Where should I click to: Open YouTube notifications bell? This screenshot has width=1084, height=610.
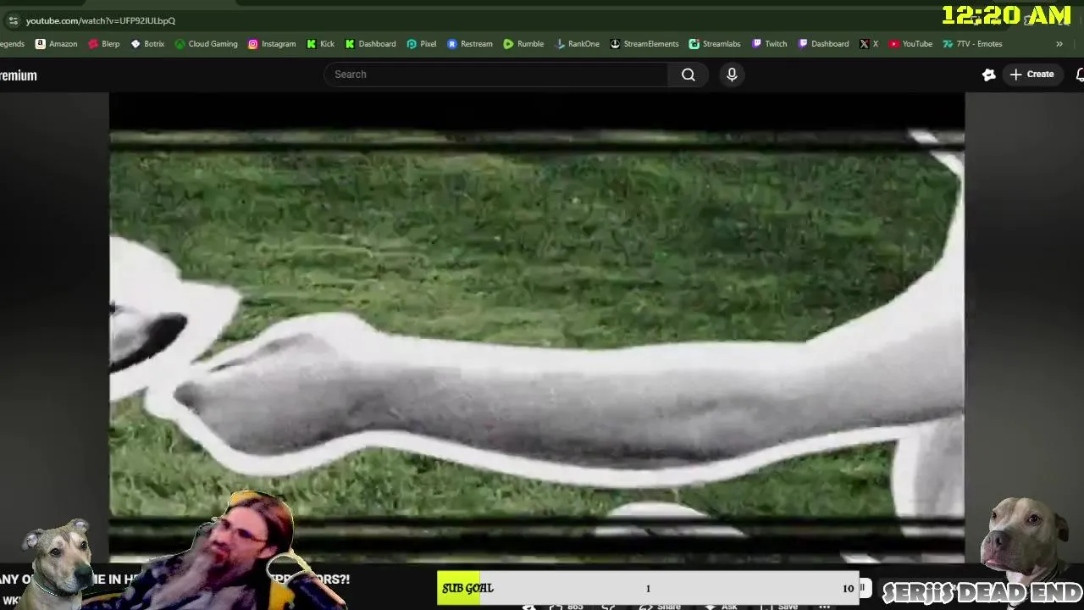[x=1080, y=75]
